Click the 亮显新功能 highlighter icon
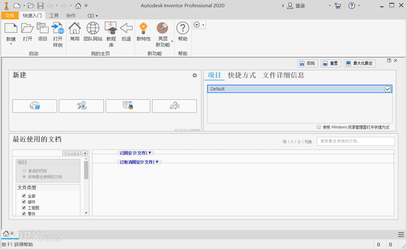This screenshot has width=407, height=250. 163,28
